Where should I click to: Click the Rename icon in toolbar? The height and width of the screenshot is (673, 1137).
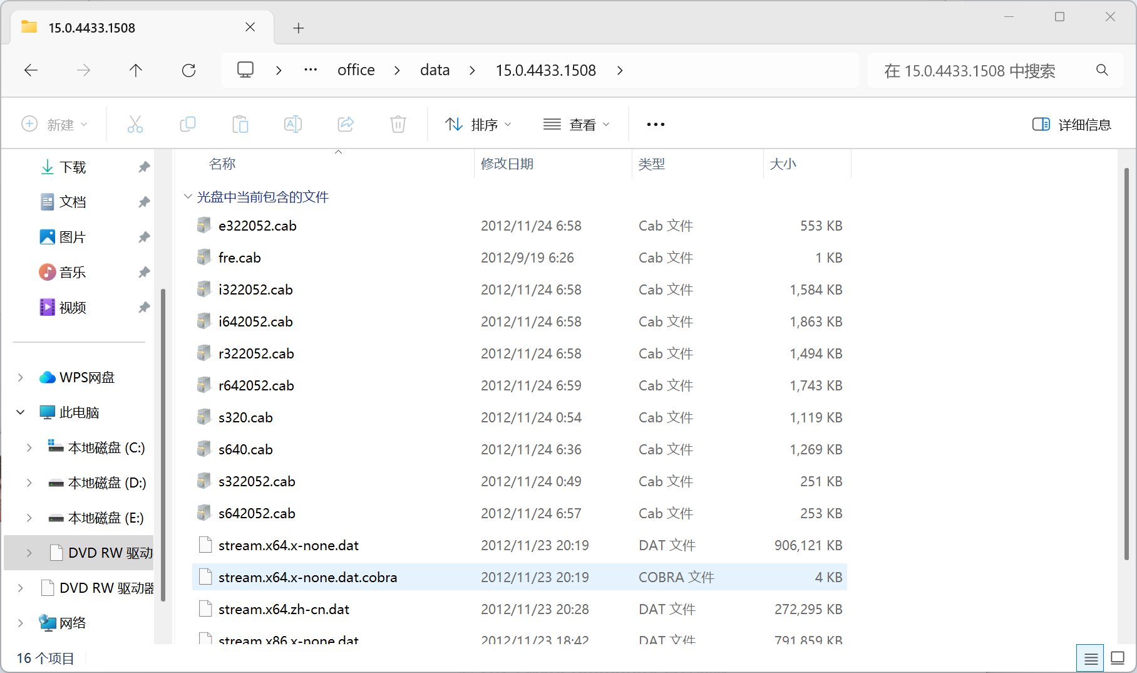coord(292,124)
